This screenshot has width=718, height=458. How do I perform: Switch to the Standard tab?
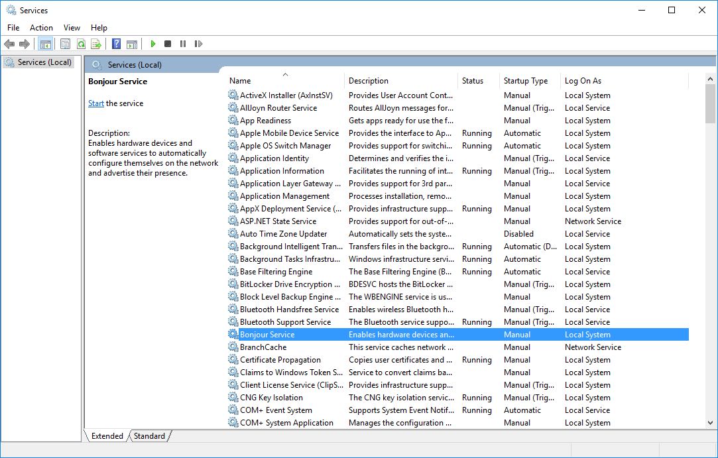click(149, 436)
